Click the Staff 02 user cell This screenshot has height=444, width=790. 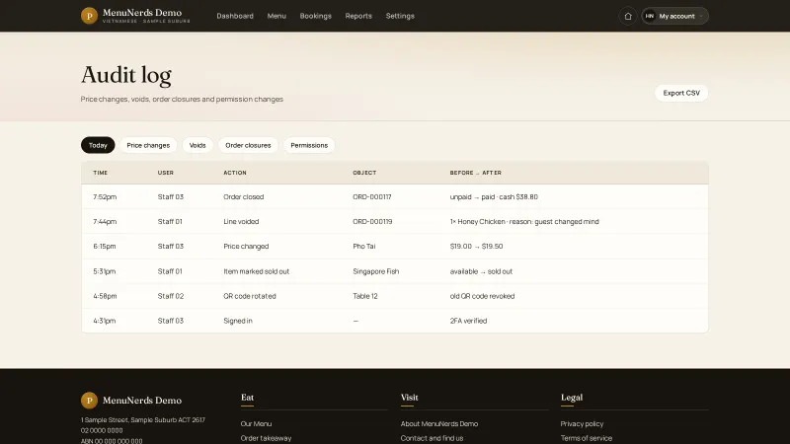(x=171, y=296)
